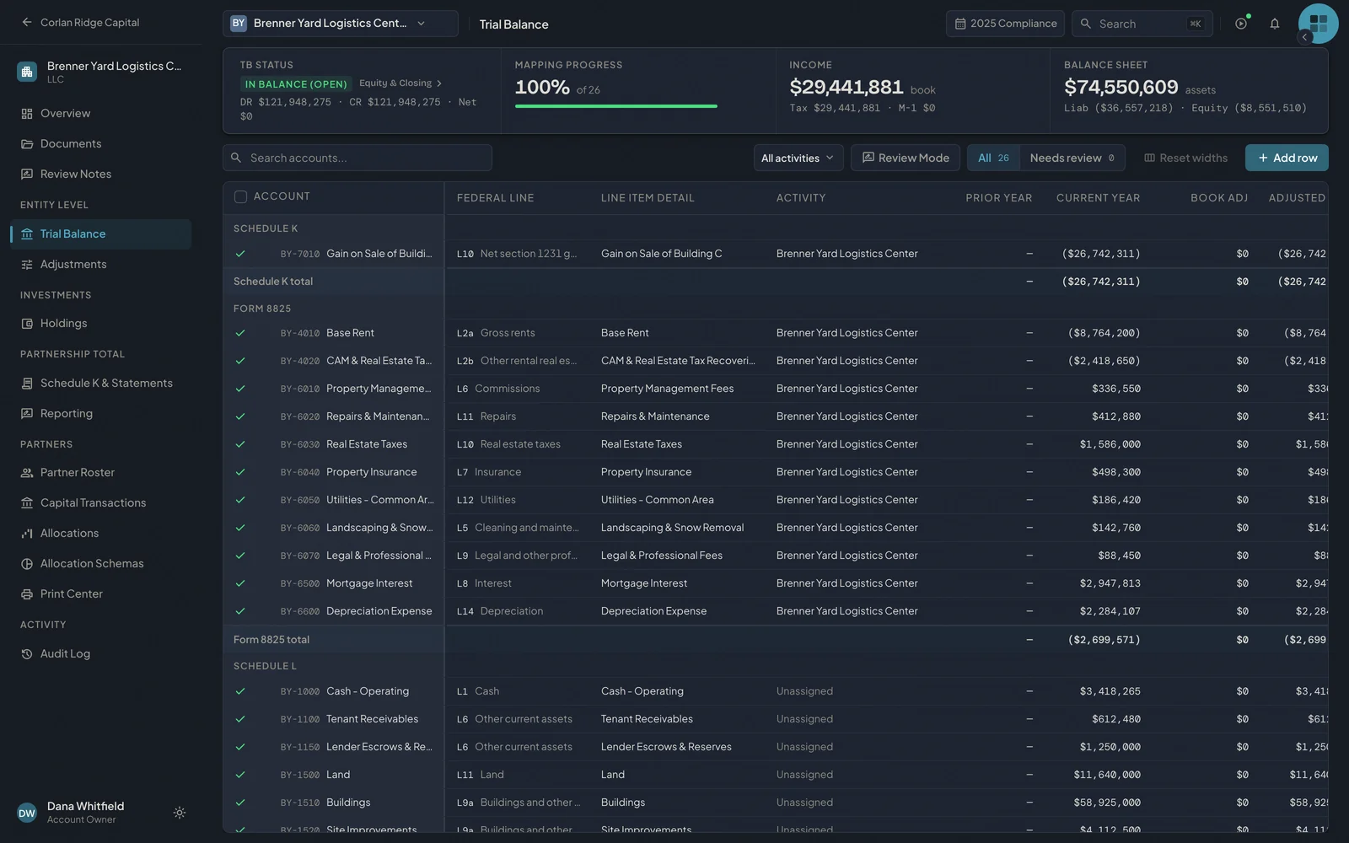The image size is (1349, 843).
Task: Select the All 26 tab
Action: (x=993, y=158)
